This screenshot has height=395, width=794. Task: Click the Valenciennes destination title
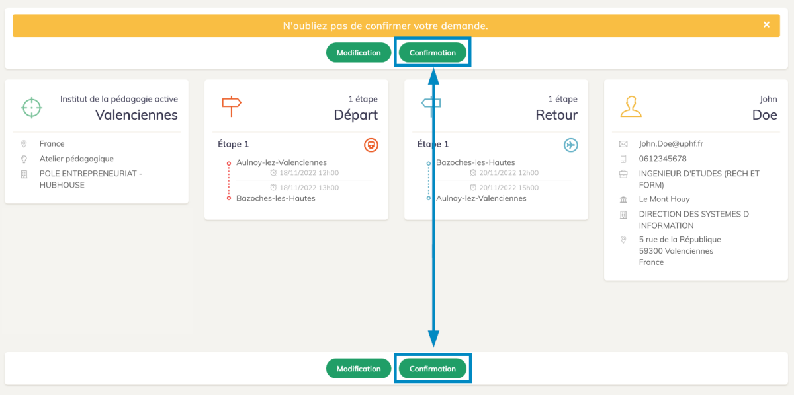click(136, 115)
